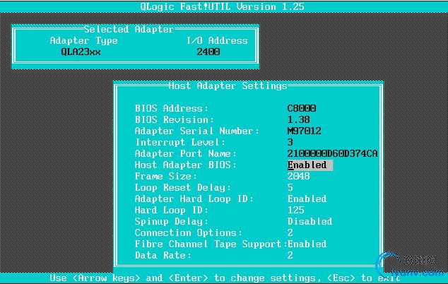448x284 pixels.
Task: Select the Spinup Delay Disabled value
Action: tap(310, 221)
